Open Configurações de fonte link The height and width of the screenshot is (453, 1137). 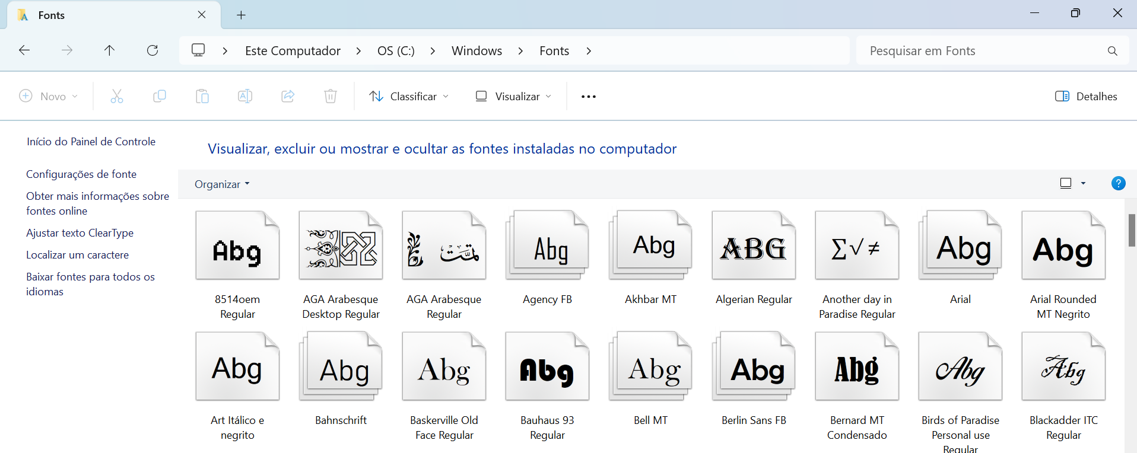tap(81, 174)
